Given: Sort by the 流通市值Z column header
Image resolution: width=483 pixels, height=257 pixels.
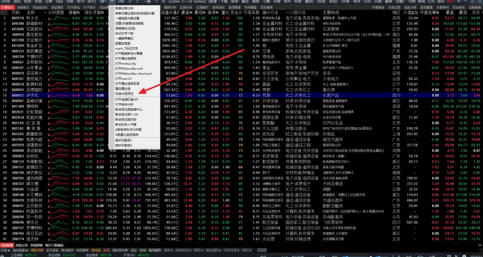Looking at the screenshot, I should point(170,13).
